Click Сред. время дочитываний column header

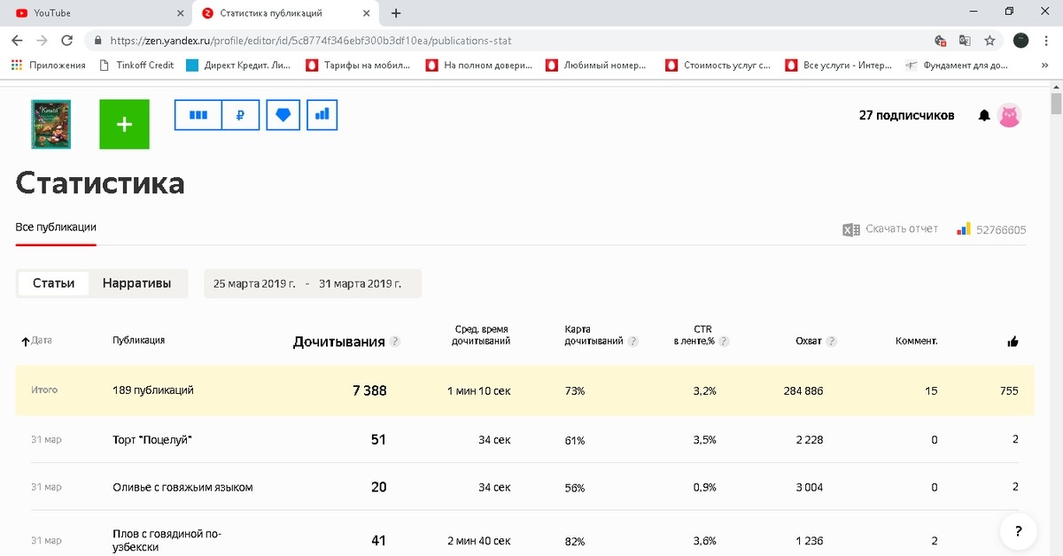(x=481, y=335)
